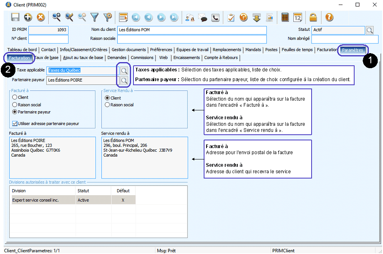
Task: Open the Partenaire payeur lookup list
Action: tap(123, 80)
